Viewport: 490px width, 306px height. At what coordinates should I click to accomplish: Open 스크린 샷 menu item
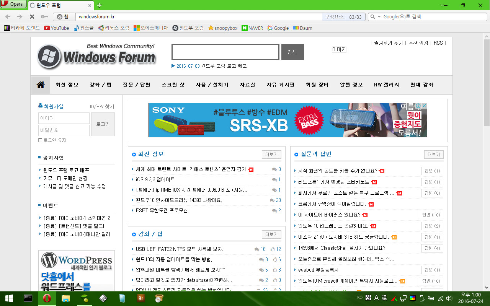pos(173,85)
